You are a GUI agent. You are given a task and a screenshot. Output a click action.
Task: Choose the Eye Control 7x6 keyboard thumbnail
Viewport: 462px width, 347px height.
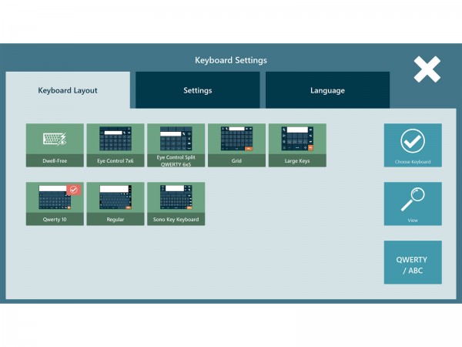pyautogui.click(x=115, y=140)
